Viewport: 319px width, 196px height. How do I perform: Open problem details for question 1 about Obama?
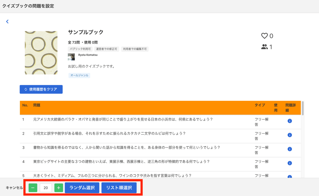pyautogui.click(x=290, y=121)
